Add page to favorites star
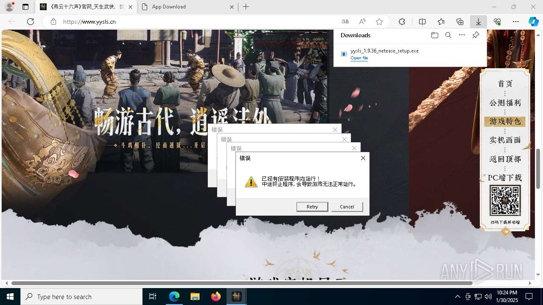Screen dimensions: 543x305 tap(379, 22)
